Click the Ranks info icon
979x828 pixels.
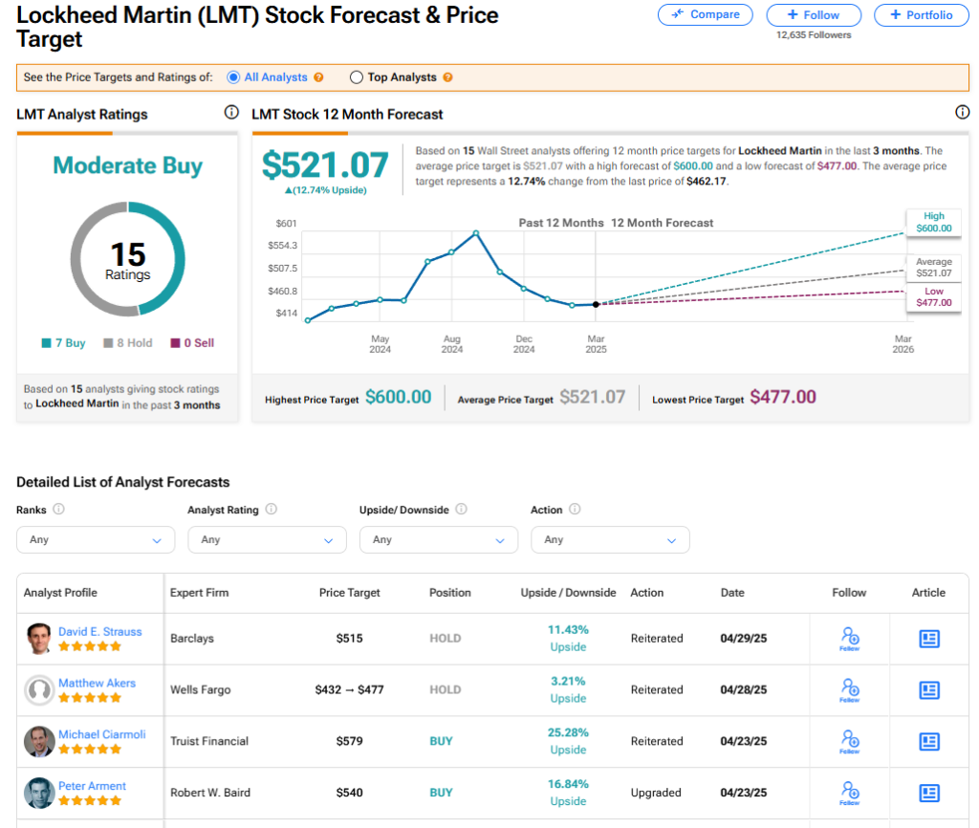(58, 509)
